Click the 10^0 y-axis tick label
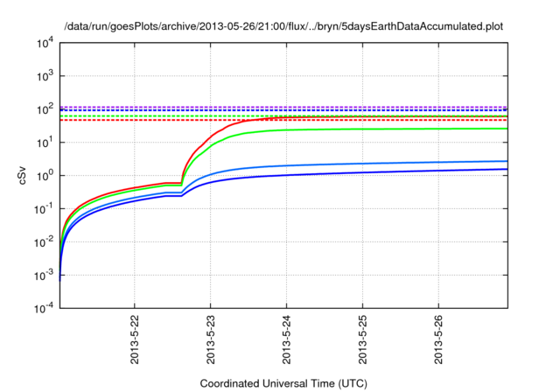Viewport: 560px width, 392px height. (45, 175)
